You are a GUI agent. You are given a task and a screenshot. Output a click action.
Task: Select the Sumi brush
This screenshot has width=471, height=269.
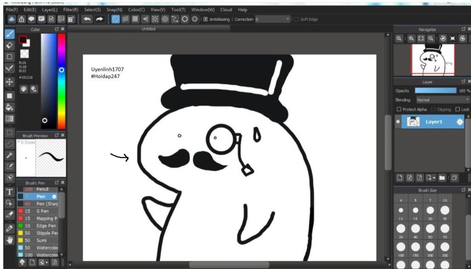38,241
